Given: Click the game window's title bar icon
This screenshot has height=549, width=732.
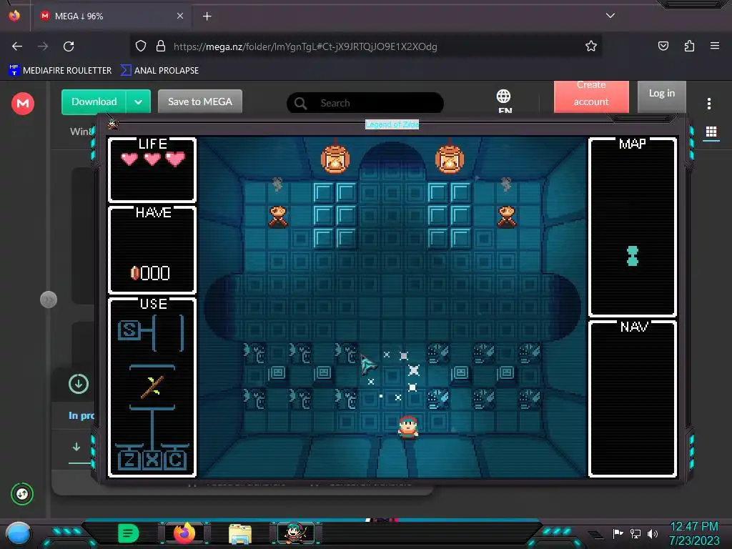Looking at the screenshot, I should coord(114,124).
